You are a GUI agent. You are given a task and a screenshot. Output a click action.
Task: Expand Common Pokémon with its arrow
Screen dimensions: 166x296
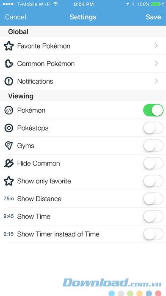[156, 64]
